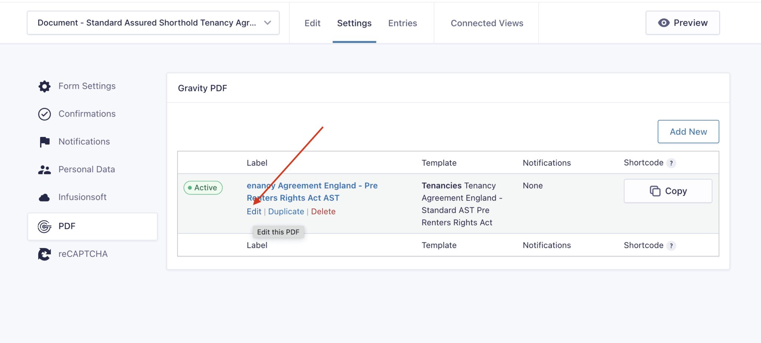Click the reCAPTCHA icon
The image size is (761, 343).
click(45, 254)
